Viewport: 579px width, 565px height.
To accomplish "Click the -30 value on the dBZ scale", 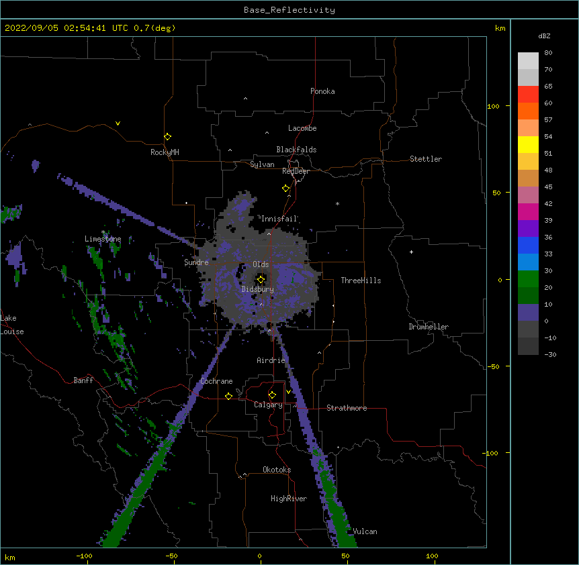I will pyautogui.click(x=550, y=354).
